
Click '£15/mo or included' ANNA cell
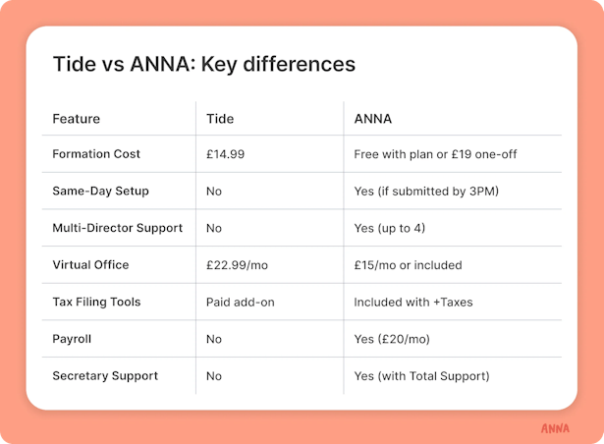pyautogui.click(x=408, y=265)
